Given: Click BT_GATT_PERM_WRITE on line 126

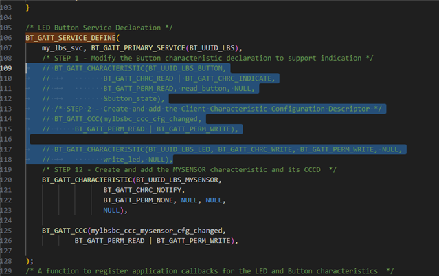Looking at the screenshot, I should pyautogui.click(x=194, y=241).
